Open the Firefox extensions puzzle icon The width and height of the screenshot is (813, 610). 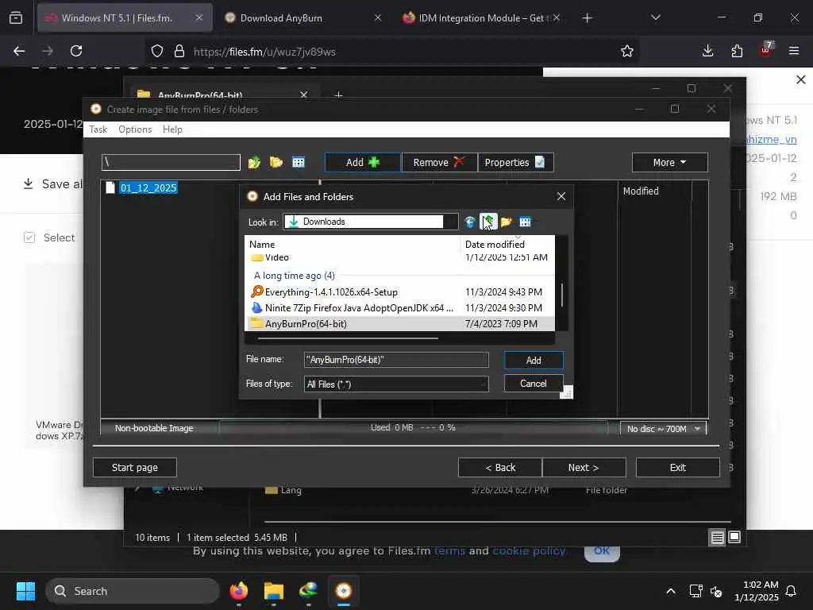point(737,51)
